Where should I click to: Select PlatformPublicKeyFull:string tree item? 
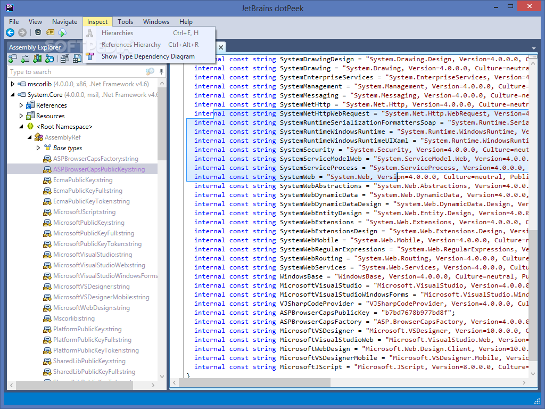pyautogui.click(x=92, y=340)
